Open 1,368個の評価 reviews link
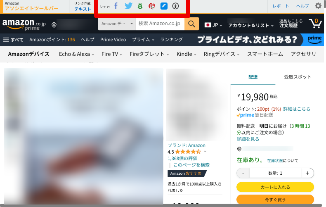This screenshot has width=326, height=207. [182, 159]
